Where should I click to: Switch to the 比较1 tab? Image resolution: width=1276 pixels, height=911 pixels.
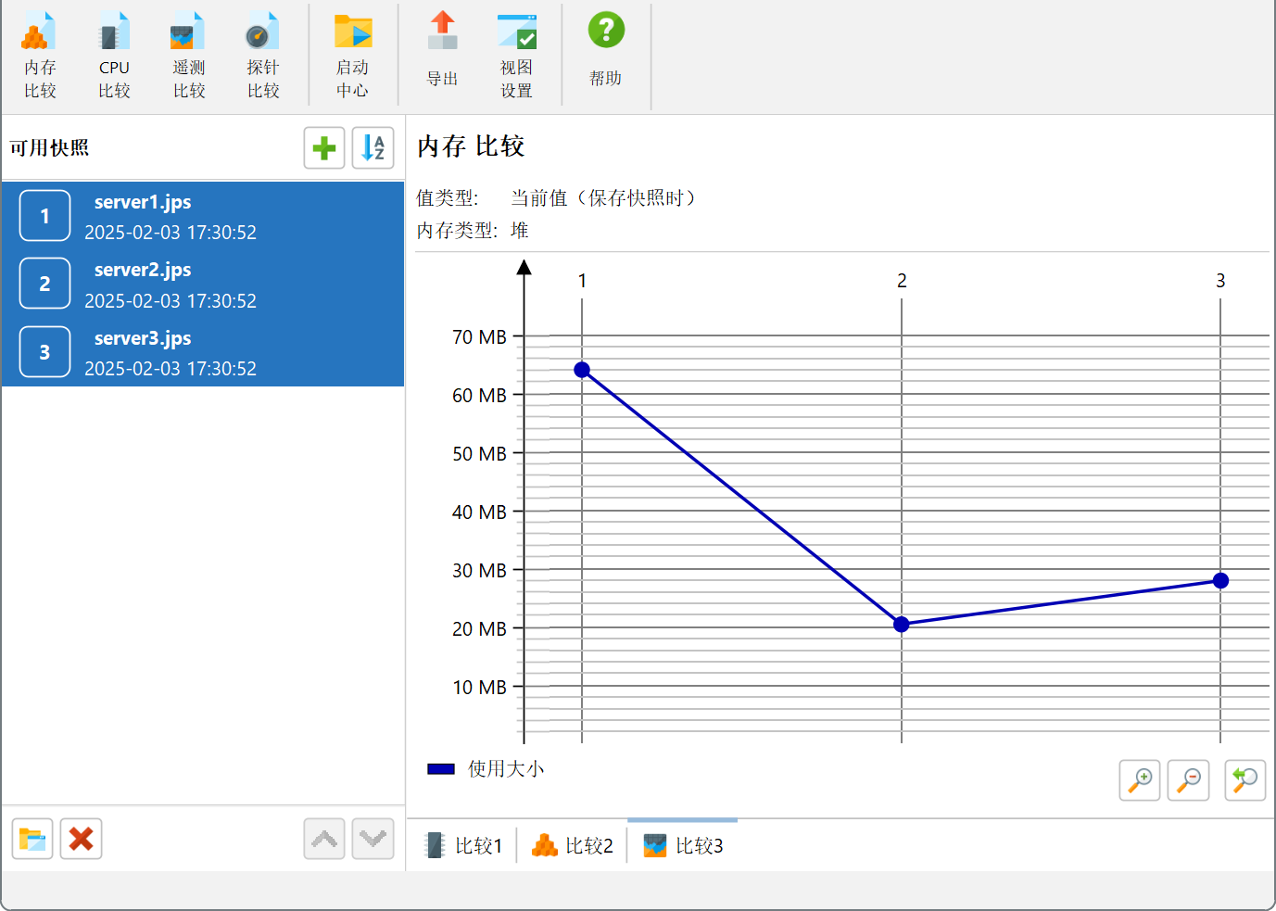pyautogui.click(x=462, y=845)
